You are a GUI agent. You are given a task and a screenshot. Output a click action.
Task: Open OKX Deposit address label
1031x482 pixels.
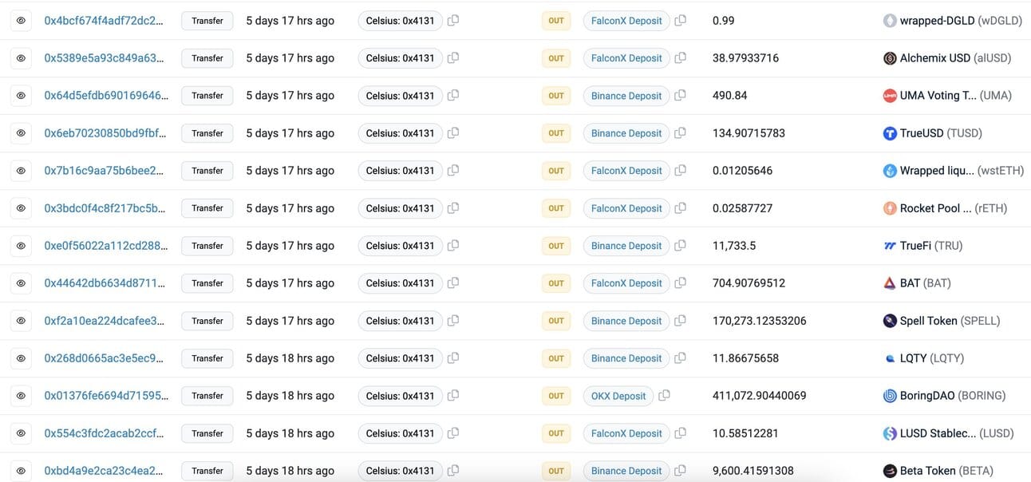(x=618, y=396)
